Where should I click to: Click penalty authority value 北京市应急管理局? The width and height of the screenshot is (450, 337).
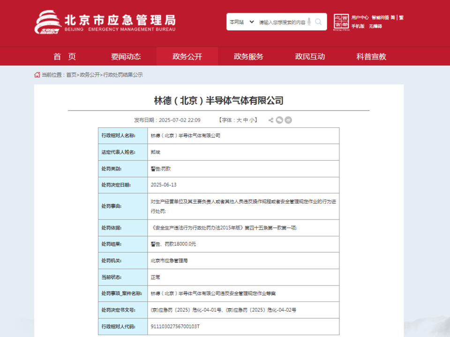(x=169, y=261)
